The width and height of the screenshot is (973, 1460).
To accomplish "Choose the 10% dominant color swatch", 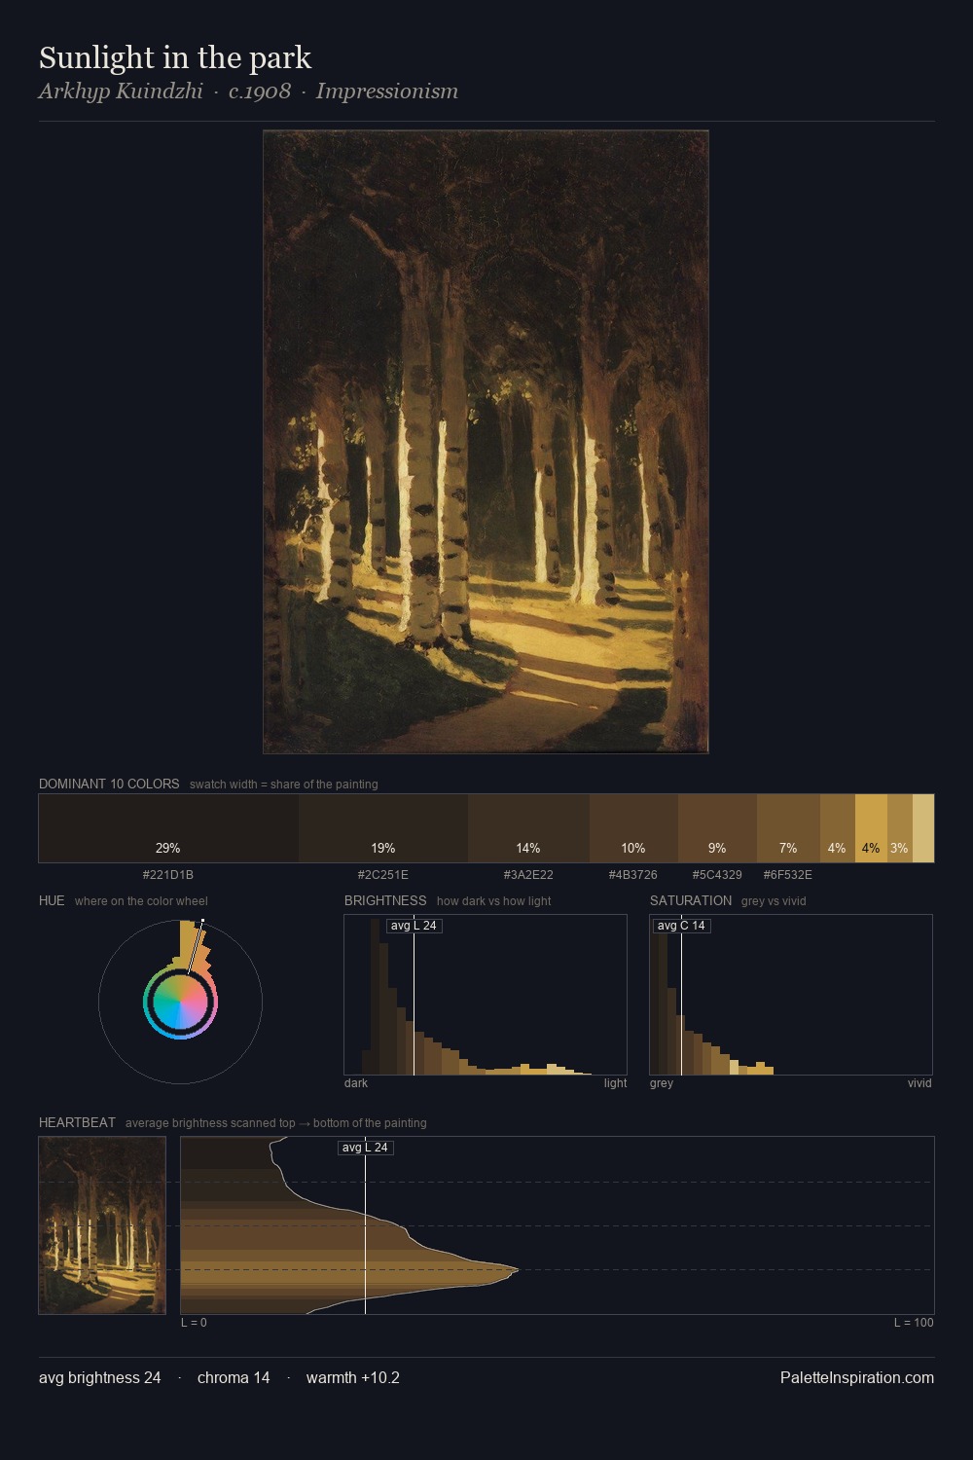I will (633, 828).
